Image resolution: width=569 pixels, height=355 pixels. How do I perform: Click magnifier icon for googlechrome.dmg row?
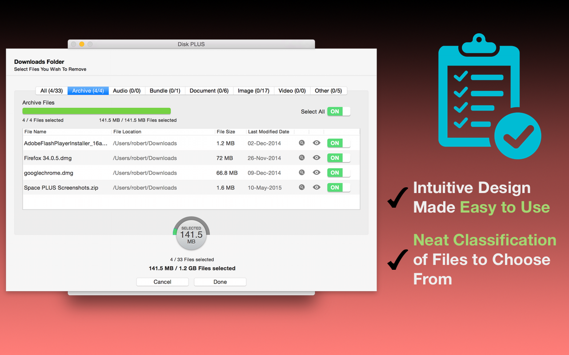(x=302, y=173)
